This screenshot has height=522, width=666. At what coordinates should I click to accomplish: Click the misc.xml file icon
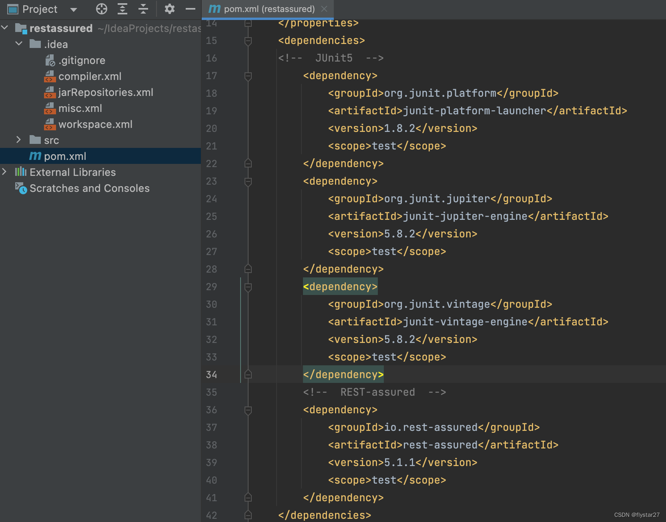[50, 108]
